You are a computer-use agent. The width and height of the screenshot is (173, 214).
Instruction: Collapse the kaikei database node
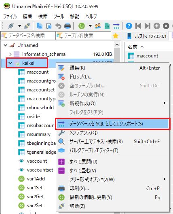[11, 63]
